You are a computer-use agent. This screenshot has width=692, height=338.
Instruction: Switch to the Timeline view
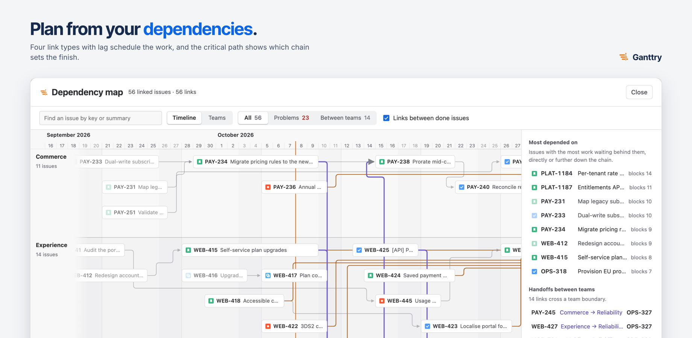[x=184, y=118]
